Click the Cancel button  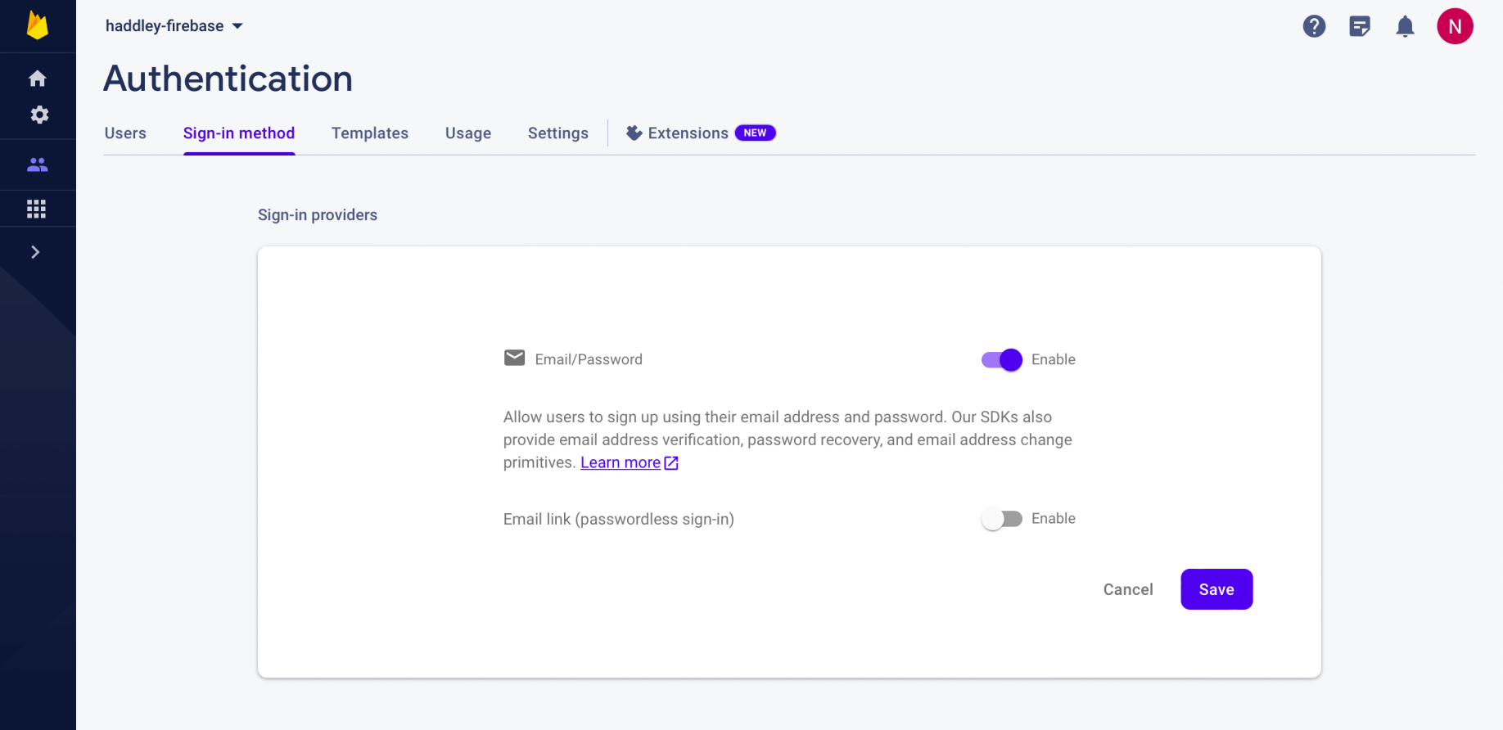[1128, 589]
